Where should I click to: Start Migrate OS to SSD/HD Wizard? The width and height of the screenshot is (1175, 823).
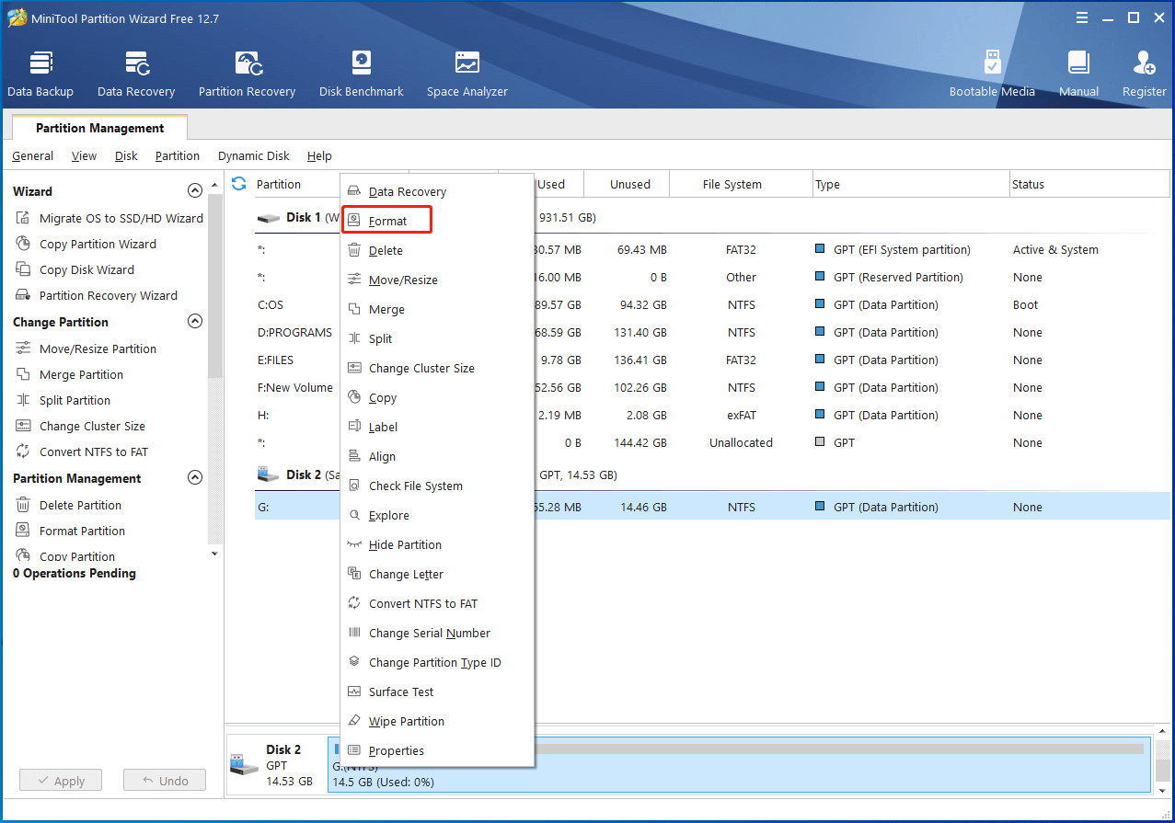[x=109, y=218]
